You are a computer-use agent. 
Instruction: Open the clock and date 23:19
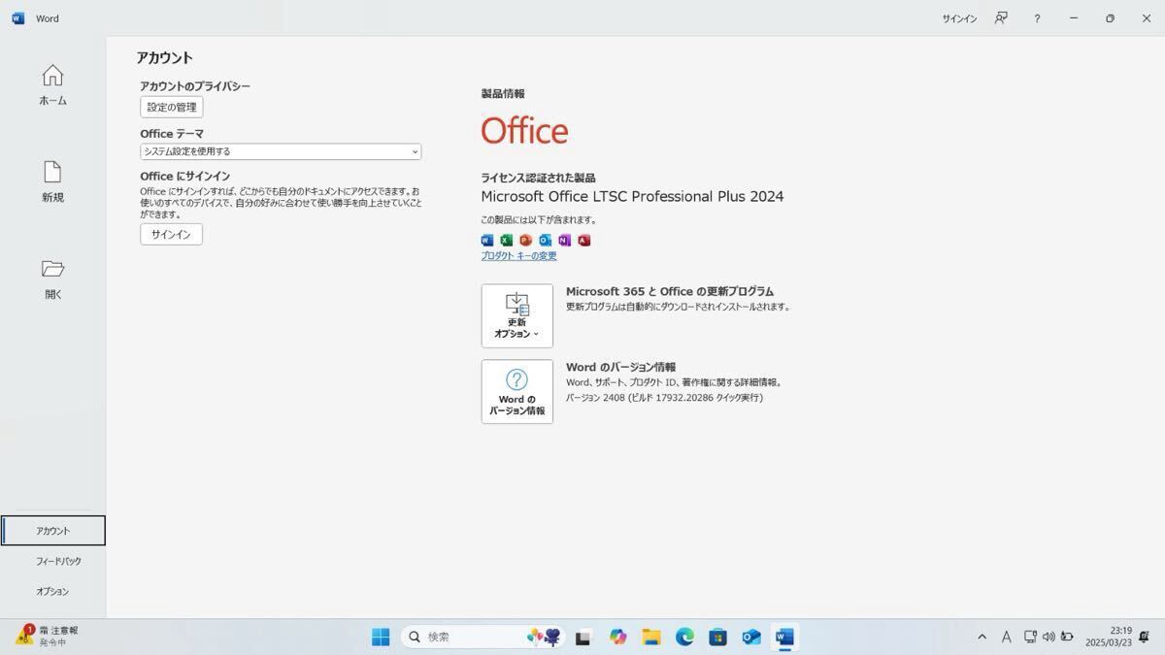(x=1109, y=637)
